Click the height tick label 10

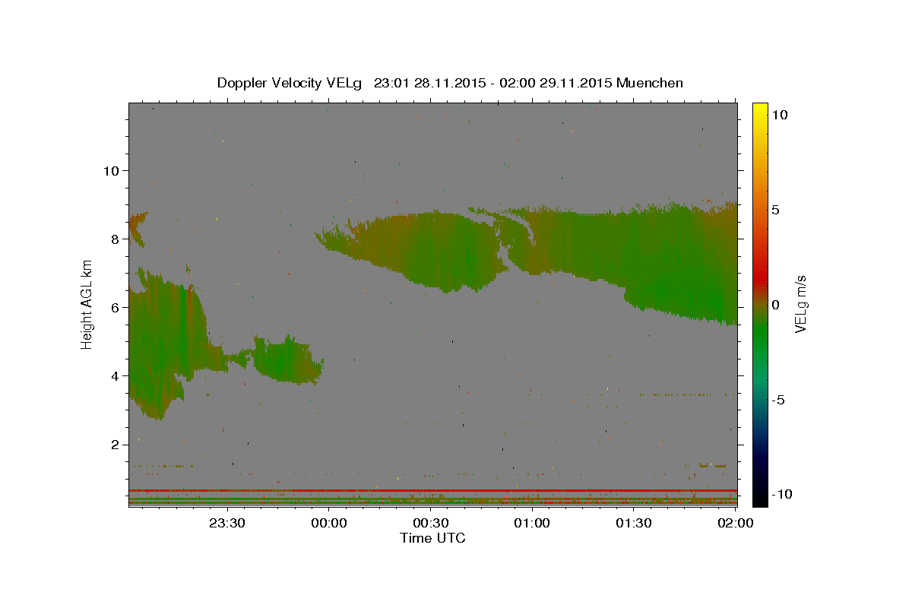click(111, 170)
